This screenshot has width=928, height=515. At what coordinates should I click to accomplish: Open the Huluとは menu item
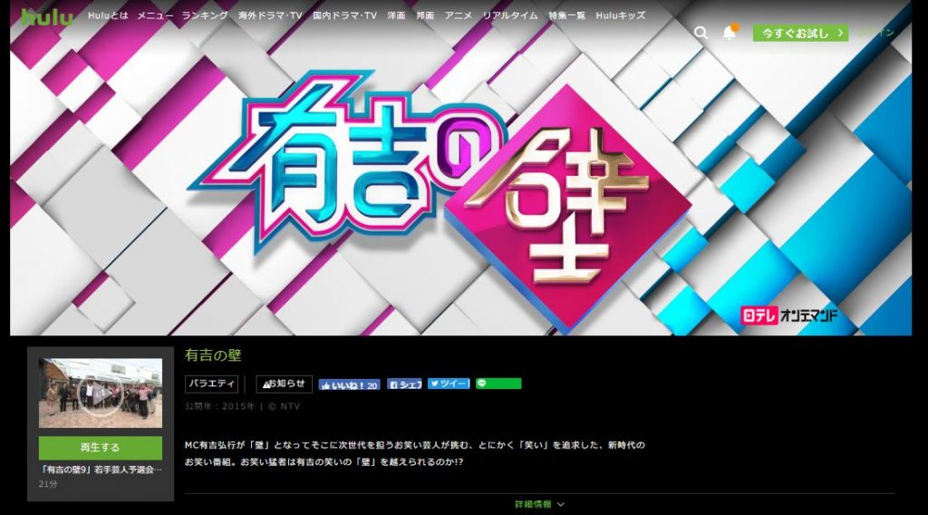108,15
